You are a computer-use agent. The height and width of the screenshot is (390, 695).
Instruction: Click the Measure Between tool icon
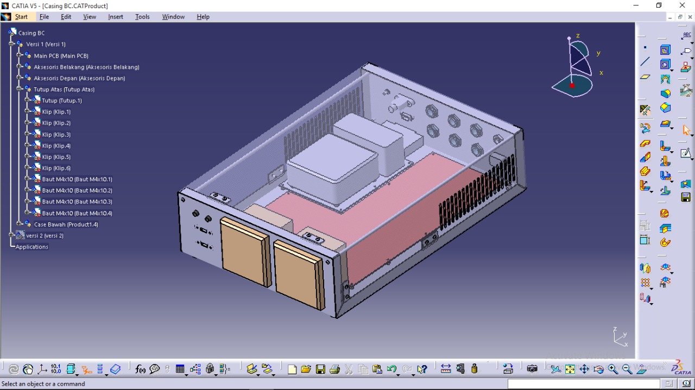(446, 369)
